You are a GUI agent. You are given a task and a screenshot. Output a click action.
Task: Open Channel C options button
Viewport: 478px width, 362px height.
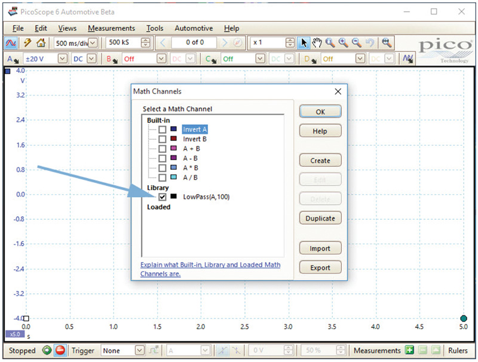(211, 59)
